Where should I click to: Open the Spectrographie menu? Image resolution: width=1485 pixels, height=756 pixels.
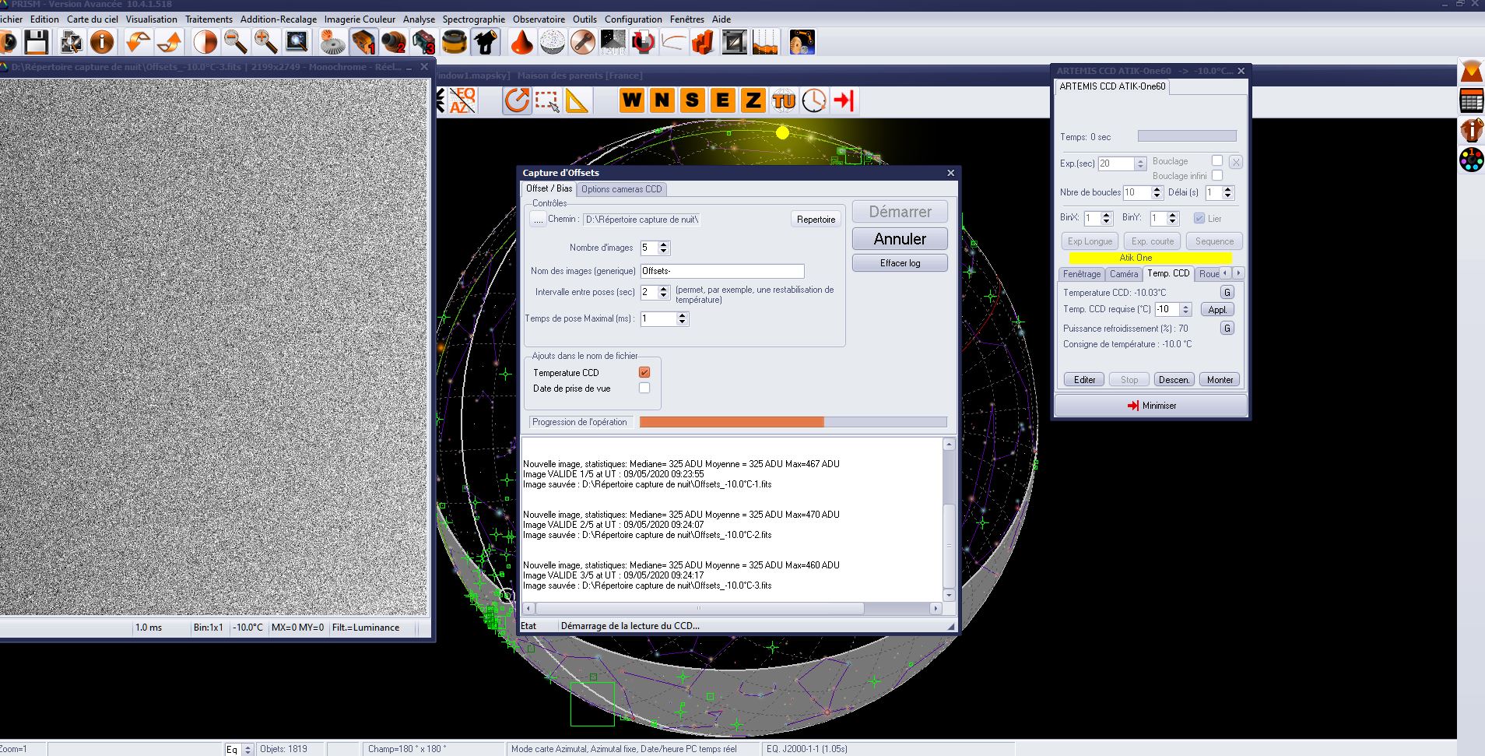click(x=473, y=19)
